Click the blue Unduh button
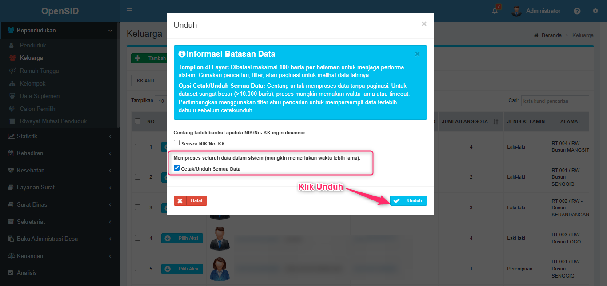The height and width of the screenshot is (286, 607). (x=408, y=200)
